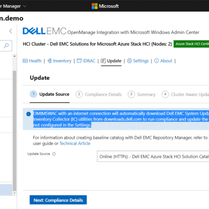The image size is (209, 209).
Task: Open the About tab
Action: point(163,61)
